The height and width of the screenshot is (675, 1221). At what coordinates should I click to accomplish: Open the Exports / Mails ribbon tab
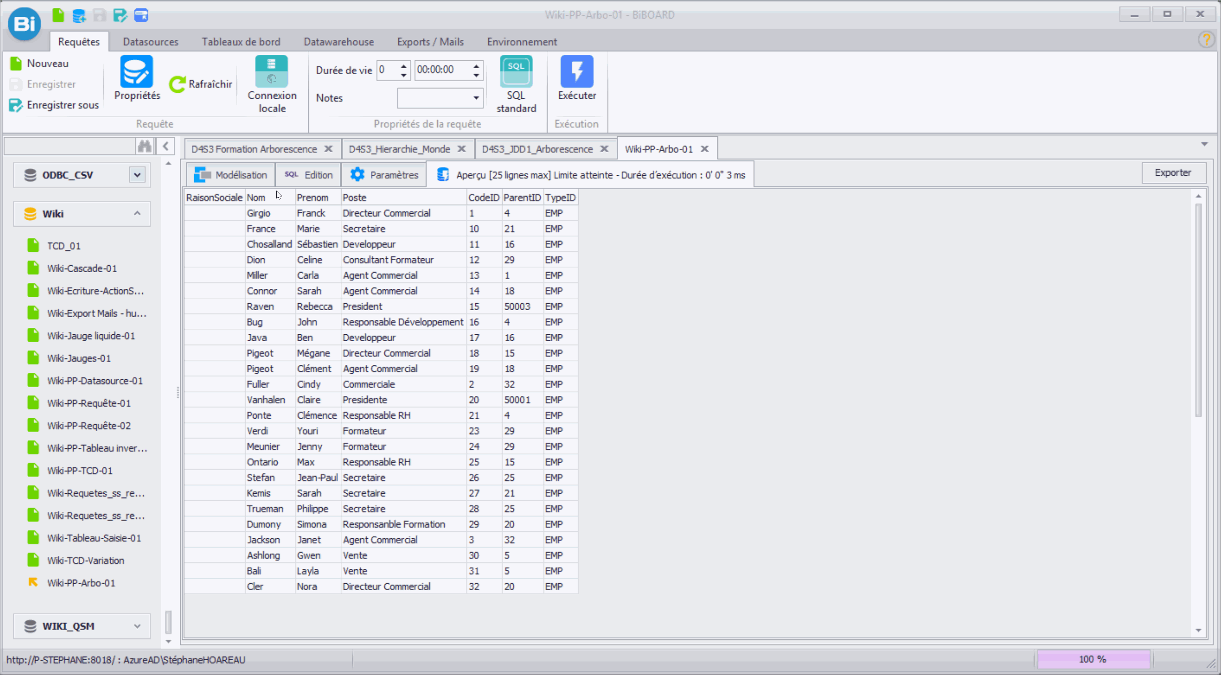[430, 41]
